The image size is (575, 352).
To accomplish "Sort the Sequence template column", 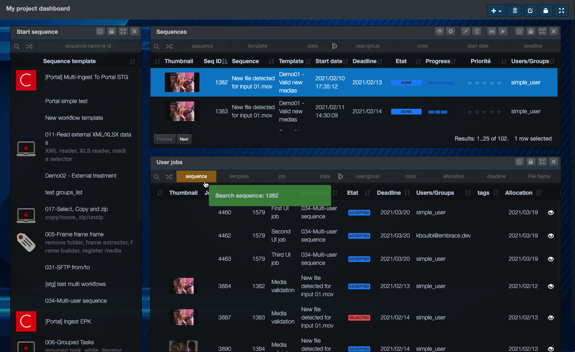I will (x=133, y=62).
